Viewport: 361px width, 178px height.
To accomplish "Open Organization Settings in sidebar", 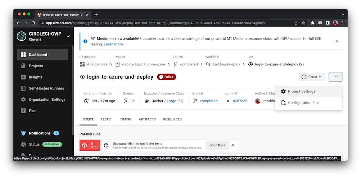I will [42, 100].
